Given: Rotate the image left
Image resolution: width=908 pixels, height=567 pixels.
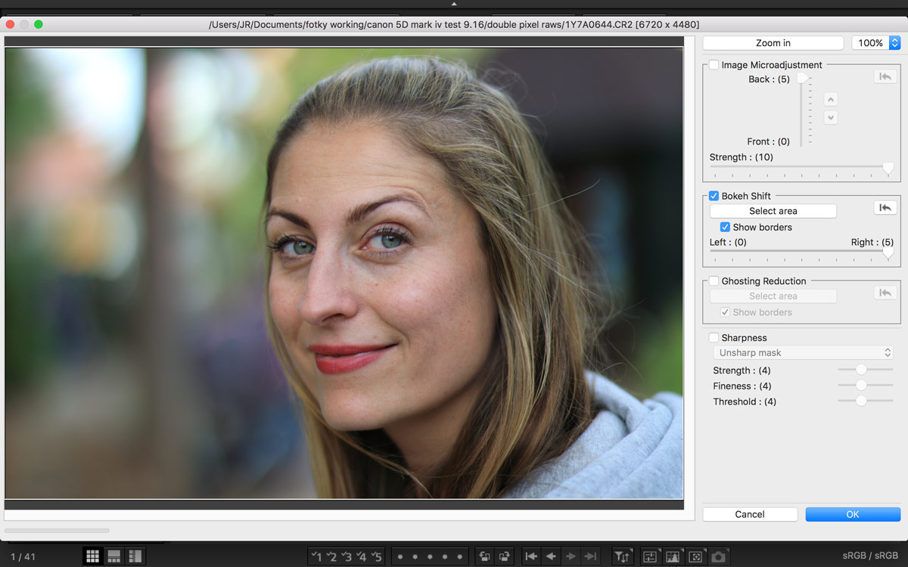Looking at the screenshot, I should [484, 556].
